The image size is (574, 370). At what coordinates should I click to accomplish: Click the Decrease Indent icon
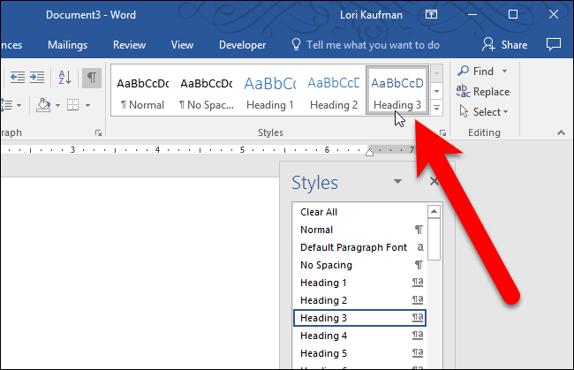pos(17,78)
